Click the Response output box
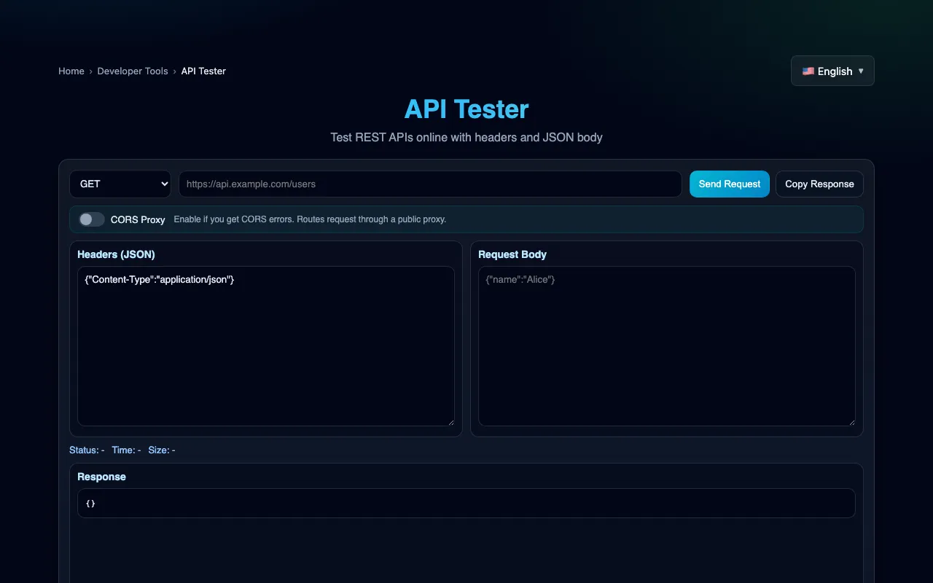The height and width of the screenshot is (583, 933). coord(466,503)
